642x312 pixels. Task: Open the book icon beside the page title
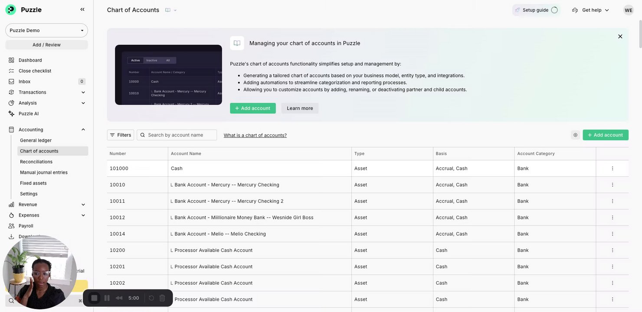click(168, 10)
